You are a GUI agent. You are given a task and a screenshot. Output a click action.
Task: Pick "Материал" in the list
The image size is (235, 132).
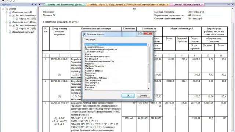pos(116,63)
